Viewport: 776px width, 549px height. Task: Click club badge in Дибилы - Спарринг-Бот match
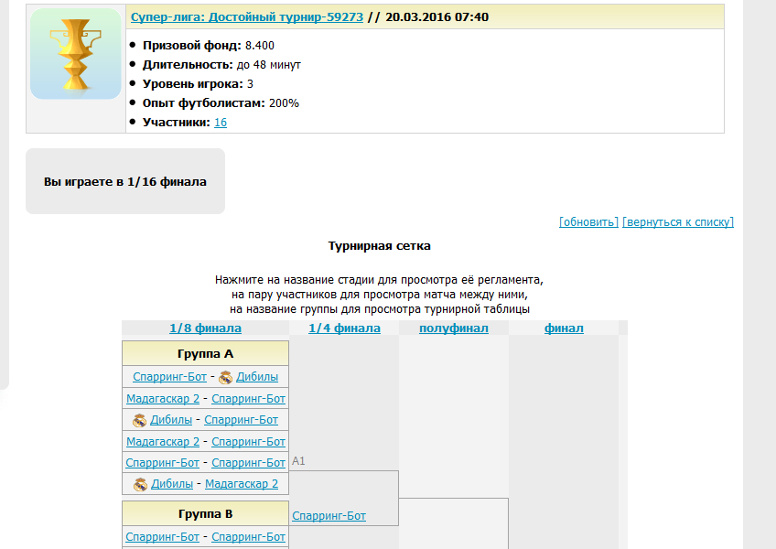140,421
